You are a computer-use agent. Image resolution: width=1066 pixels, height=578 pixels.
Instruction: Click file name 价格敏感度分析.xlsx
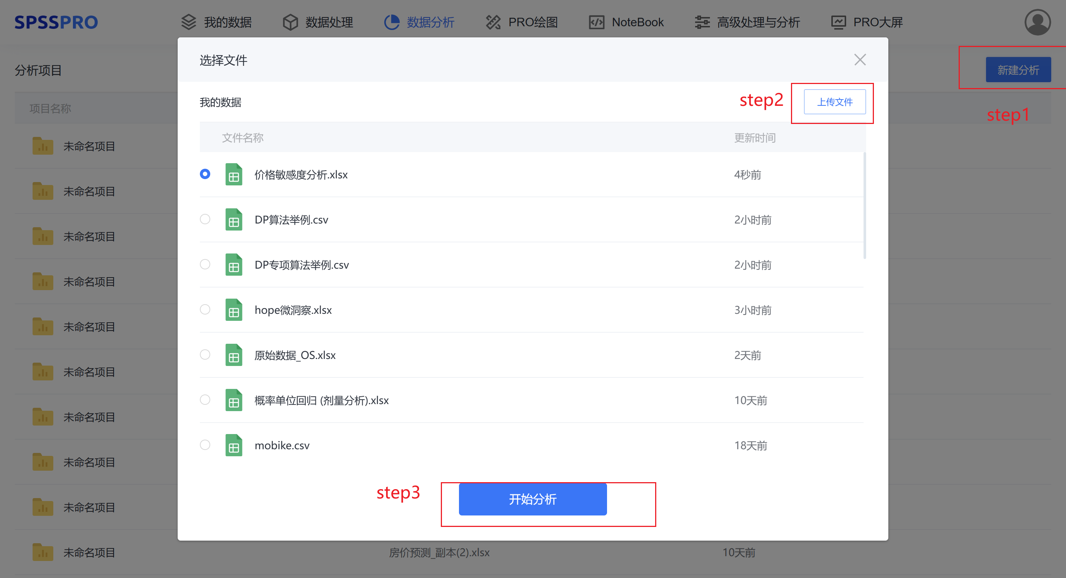tap(301, 175)
